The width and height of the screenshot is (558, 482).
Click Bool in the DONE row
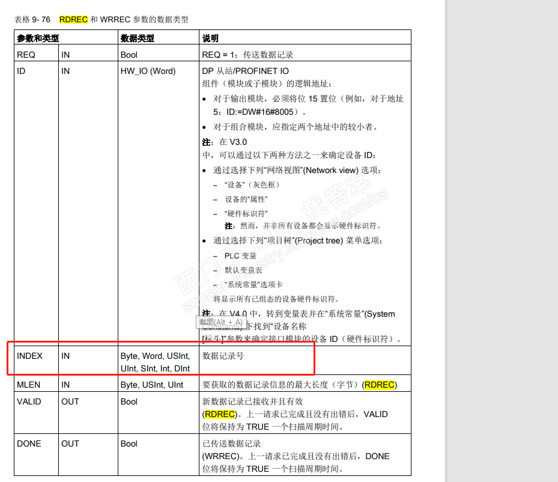[129, 444]
